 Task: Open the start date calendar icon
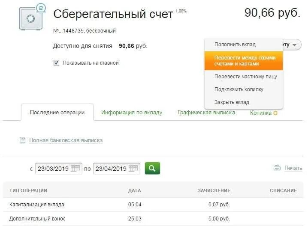[x=75, y=168]
